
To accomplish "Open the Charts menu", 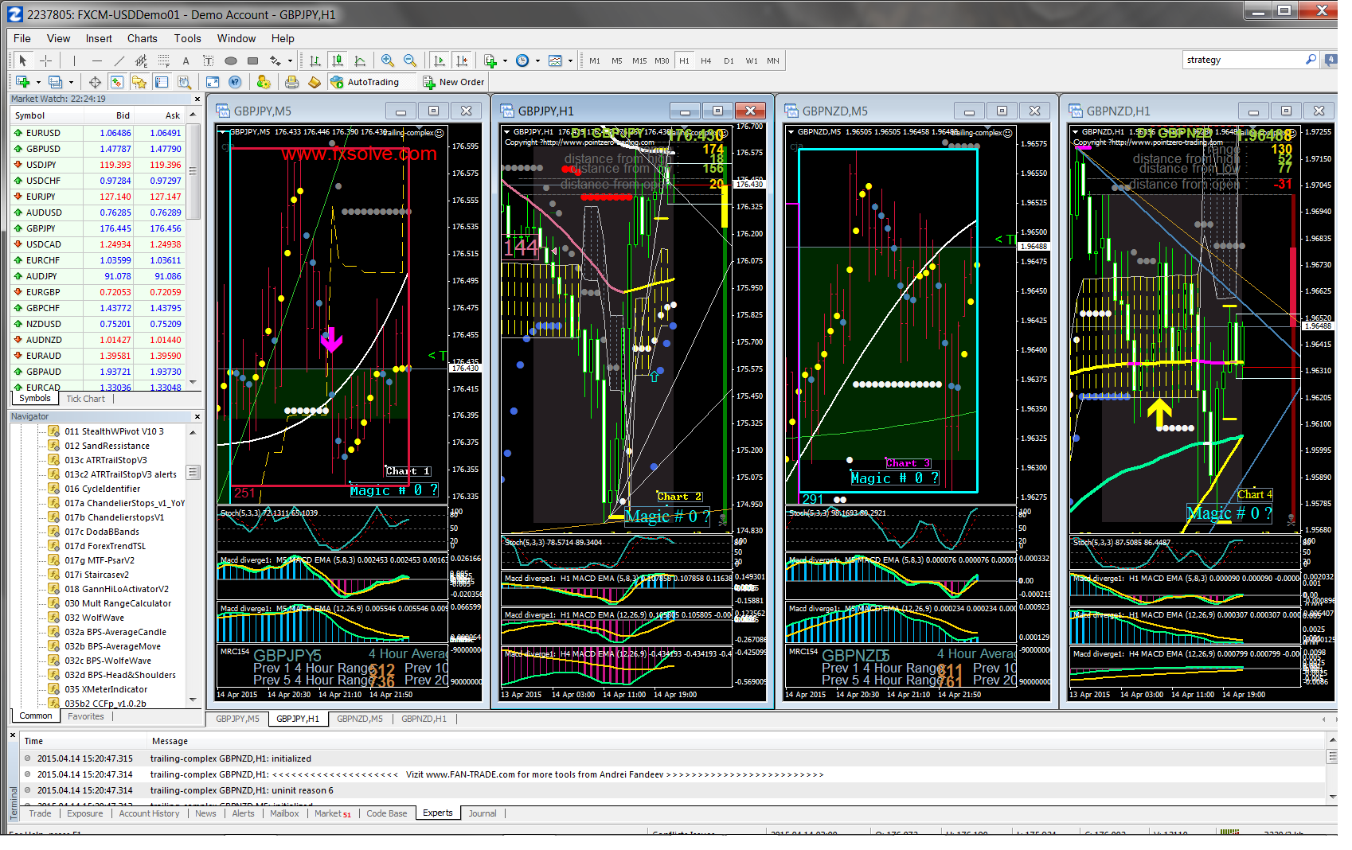I will pos(142,38).
